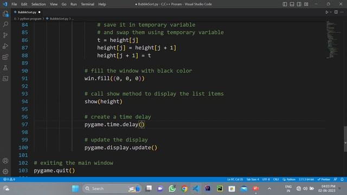Change the CRLF end of line sequence

pos(276,179)
